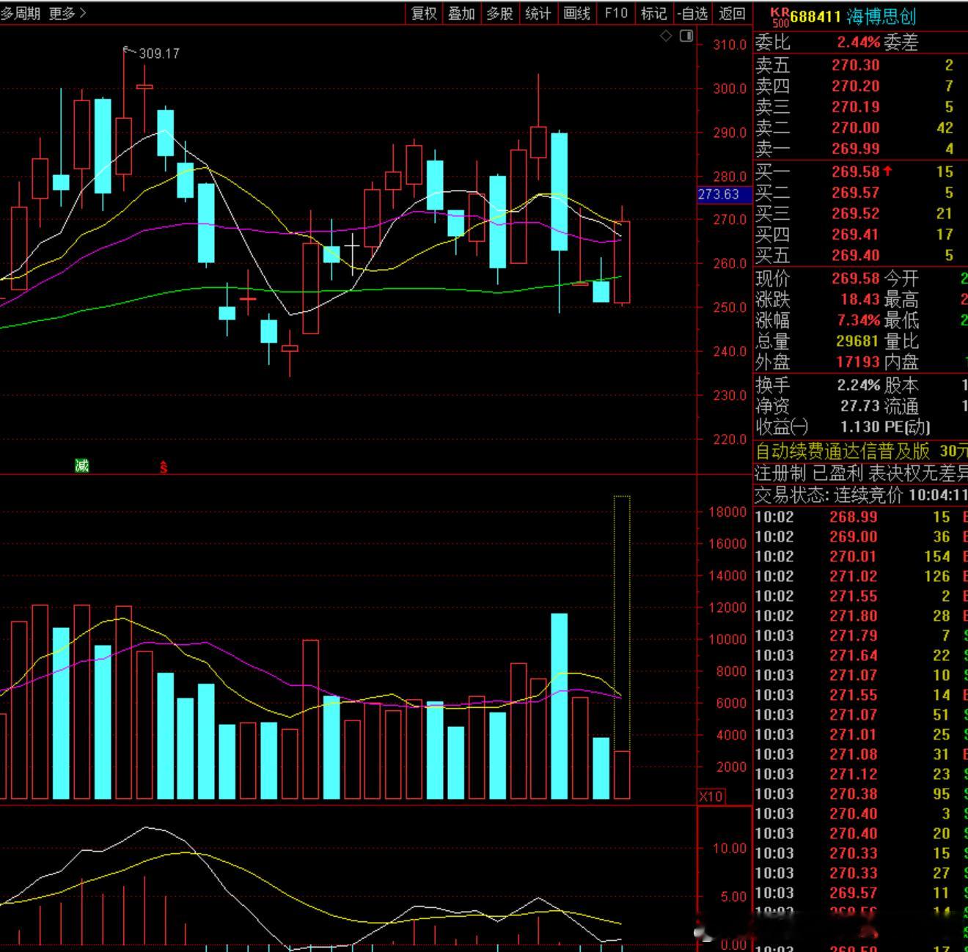
Task: Toggle the side panel layout icon
Action: pos(686,36)
